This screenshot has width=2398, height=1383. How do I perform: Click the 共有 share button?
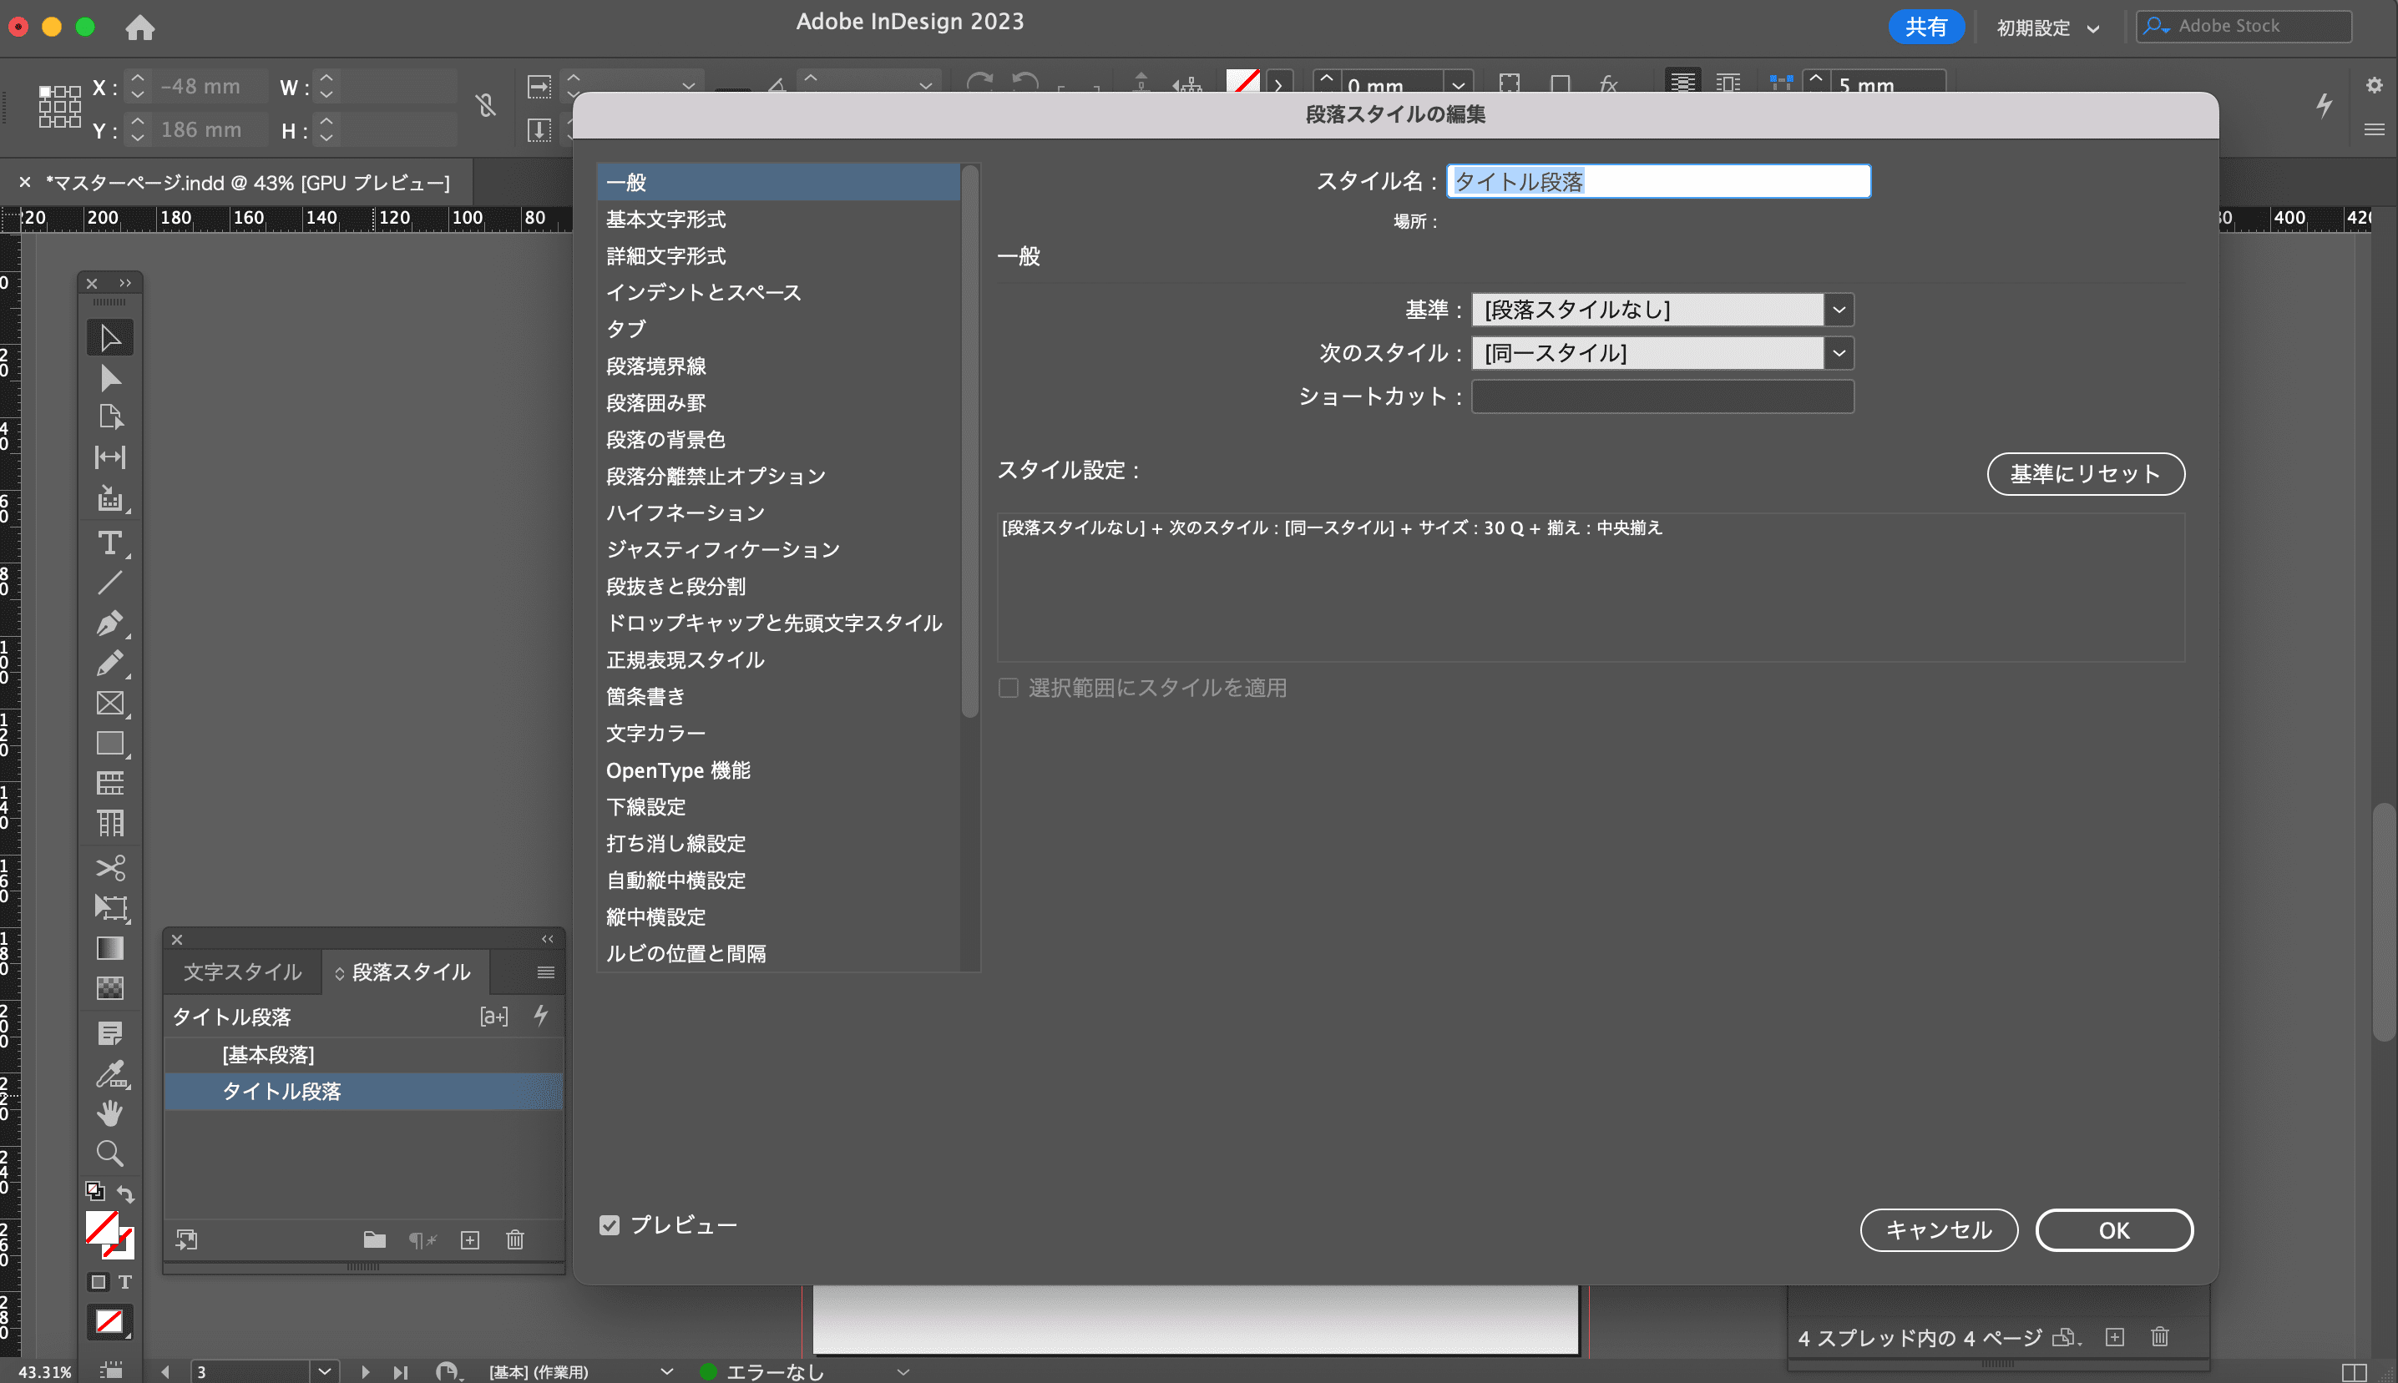(1925, 27)
